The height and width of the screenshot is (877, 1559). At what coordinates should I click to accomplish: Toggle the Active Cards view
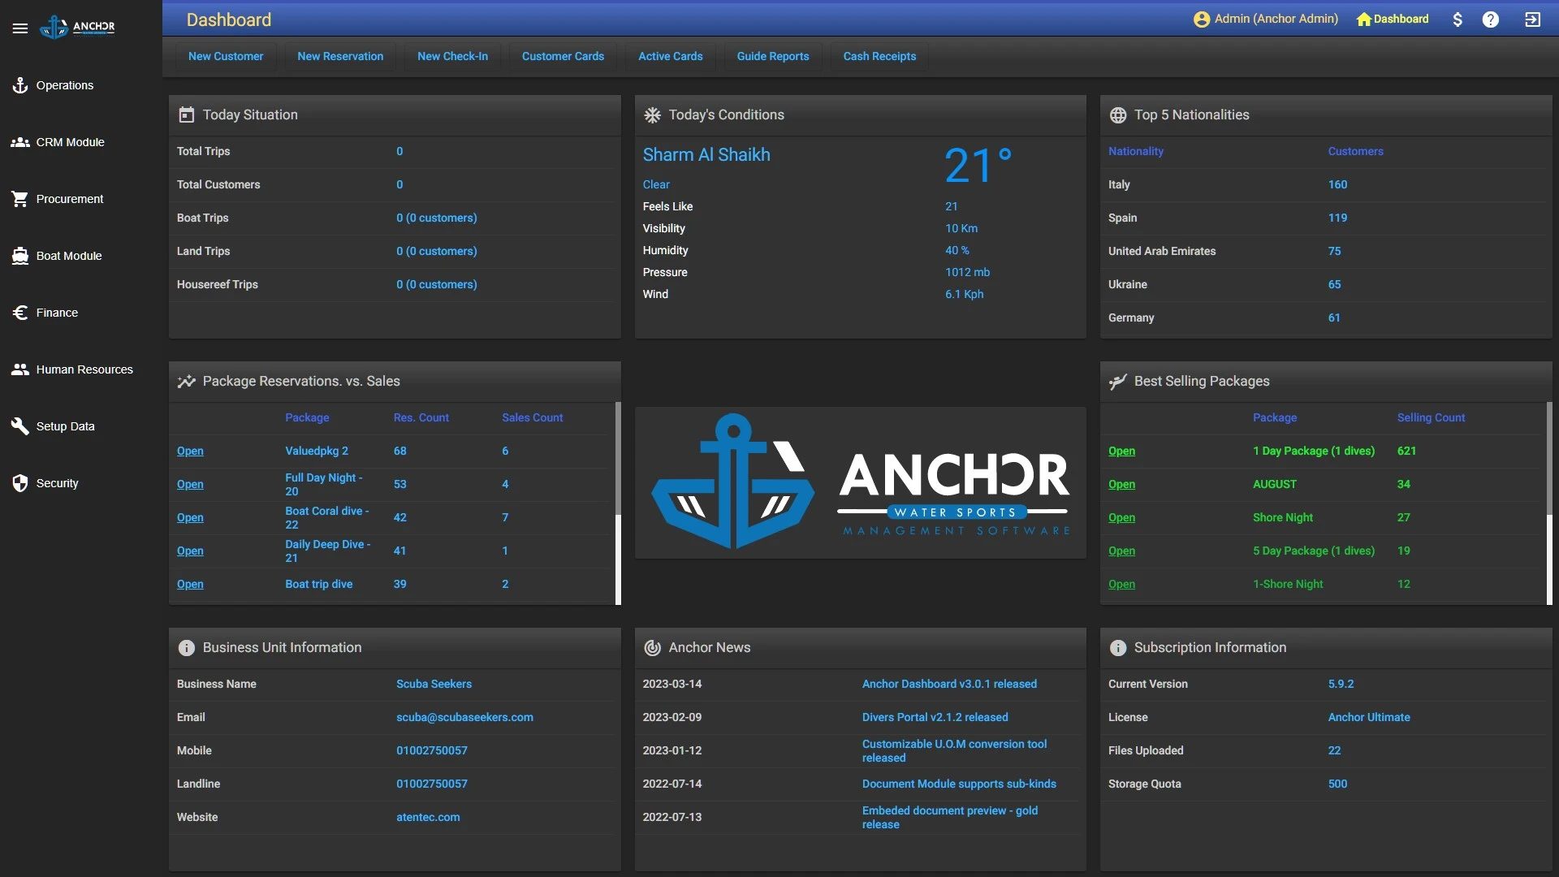click(x=669, y=56)
